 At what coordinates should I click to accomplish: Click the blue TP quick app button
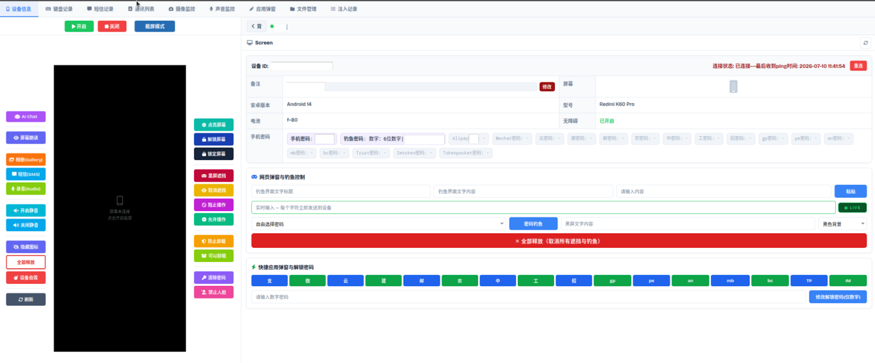[809, 281]
